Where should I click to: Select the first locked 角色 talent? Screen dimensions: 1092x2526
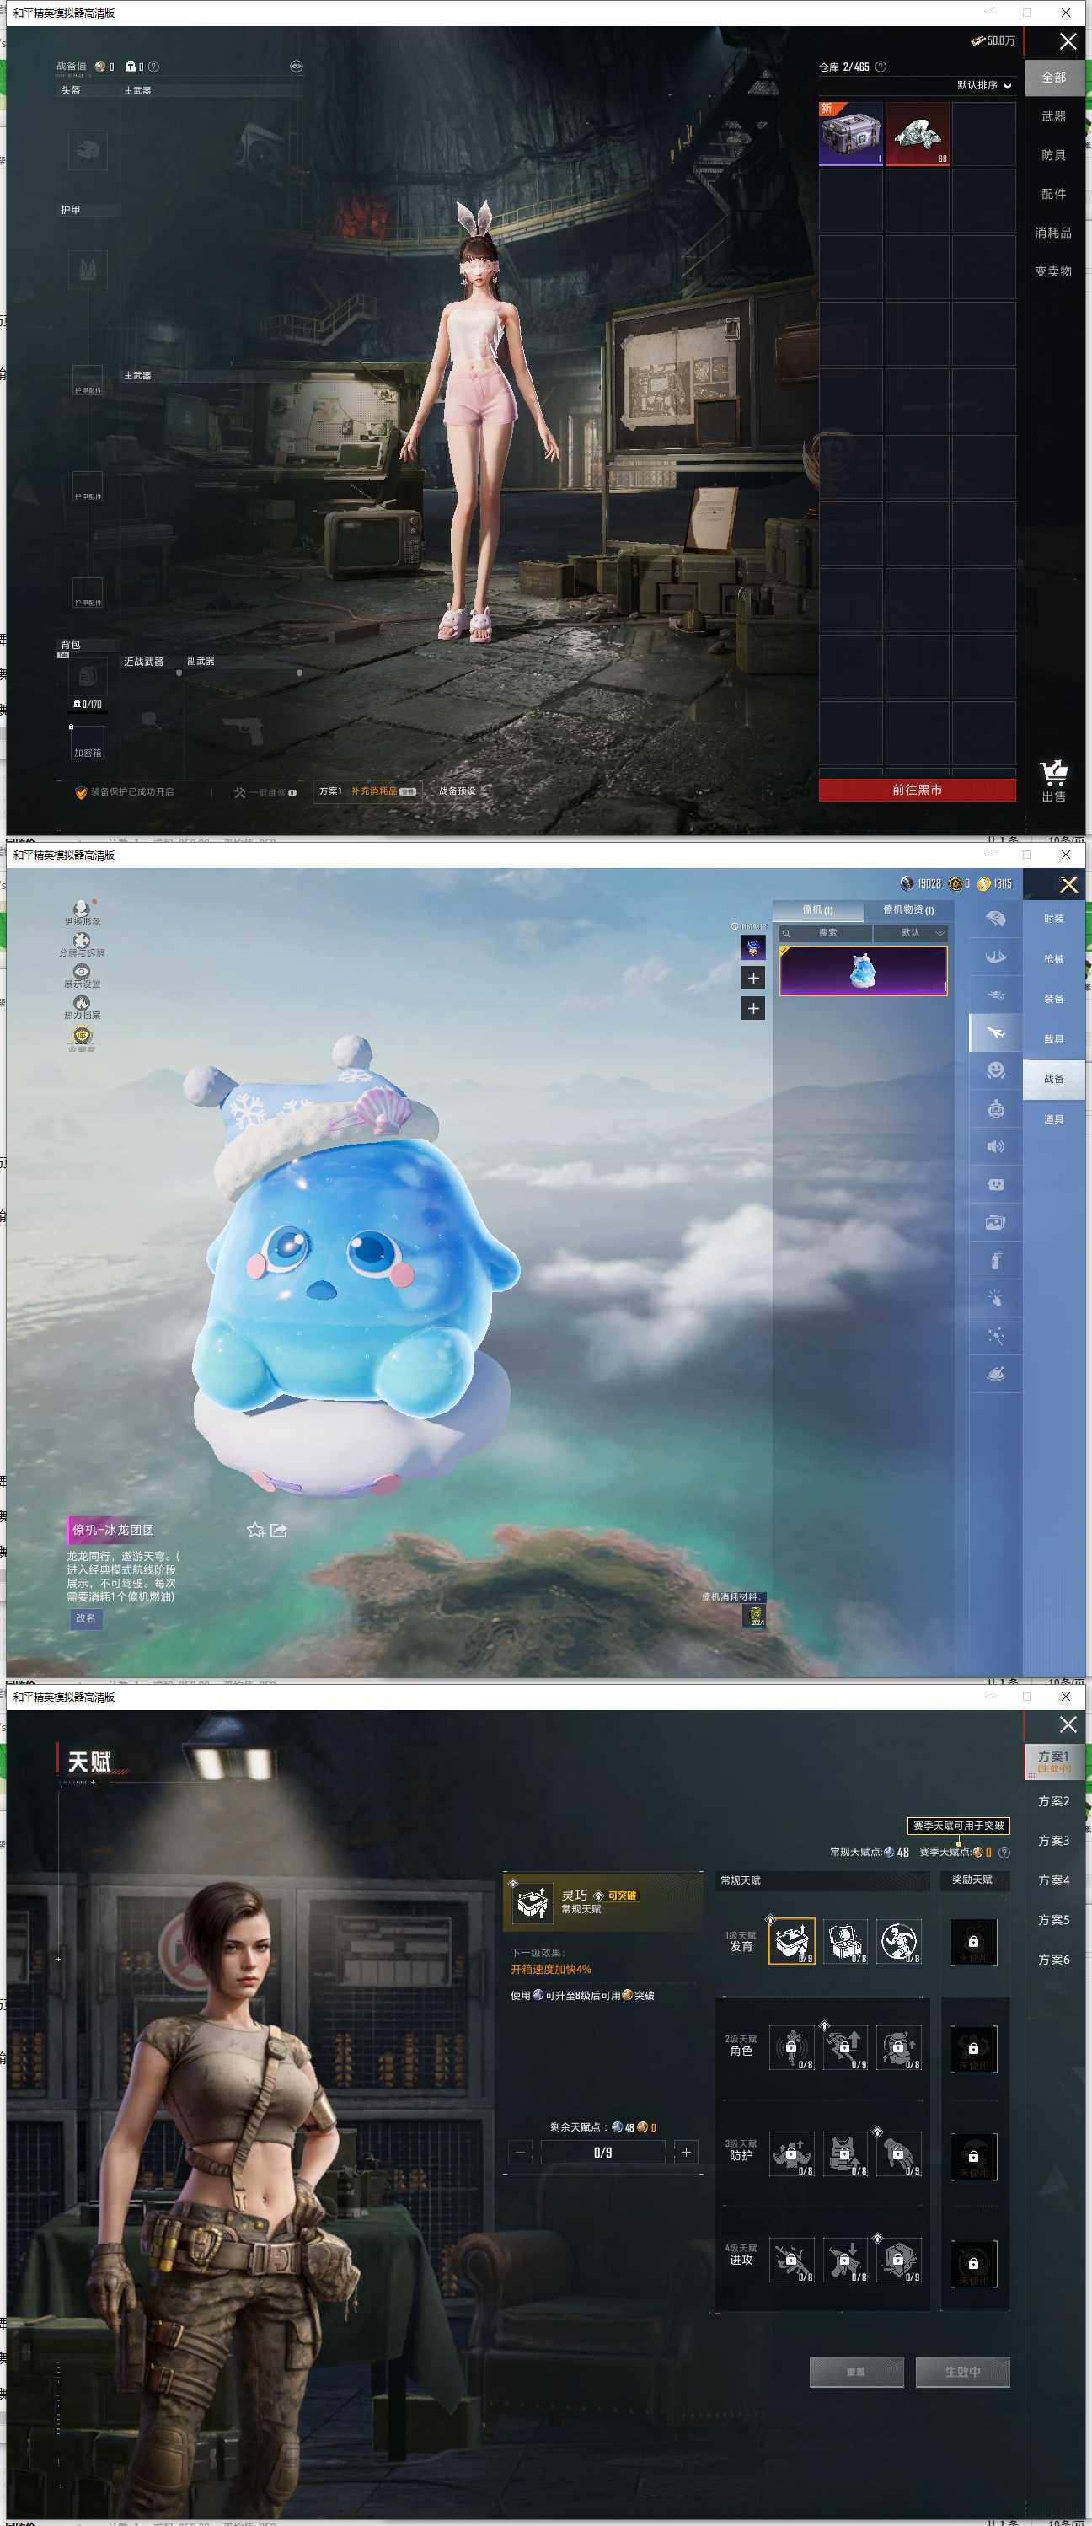(792, 2047)
